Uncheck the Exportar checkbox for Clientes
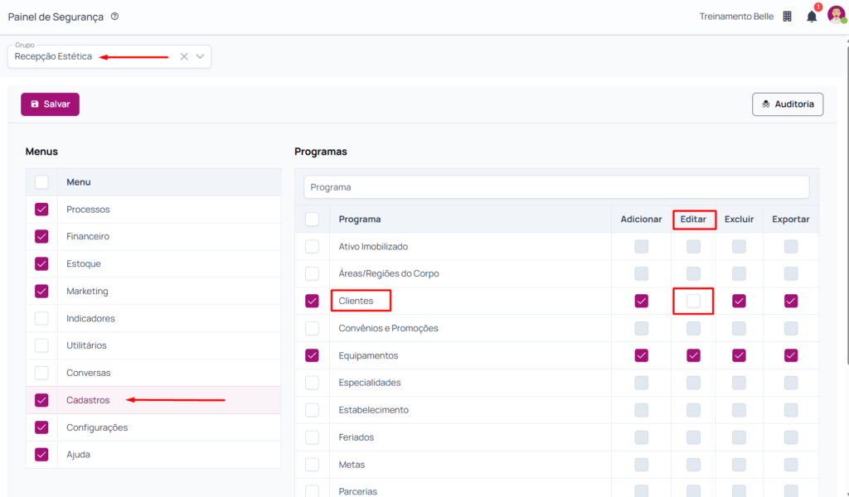Image resolution: width=849 pixels, height=497 pixels. click(x=791, y=302)
